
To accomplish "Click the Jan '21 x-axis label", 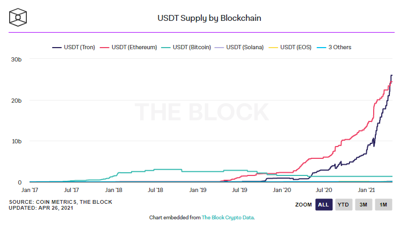I will point(367,190).
